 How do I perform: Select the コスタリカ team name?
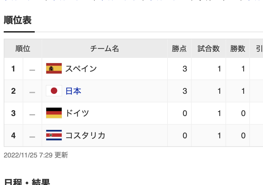point(85,136)
